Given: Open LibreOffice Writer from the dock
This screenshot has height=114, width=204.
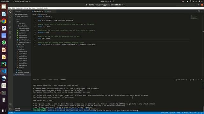Looking at the screenshot, I should tap(4, 14).
